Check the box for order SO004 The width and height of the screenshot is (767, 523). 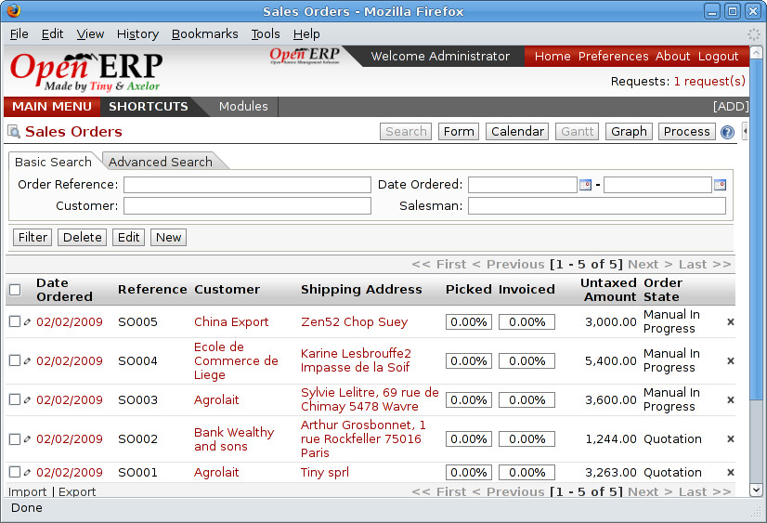pos(15,360)
